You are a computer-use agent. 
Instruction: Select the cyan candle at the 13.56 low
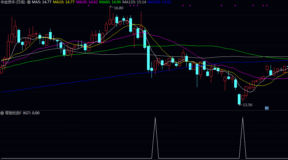point(239,99)
